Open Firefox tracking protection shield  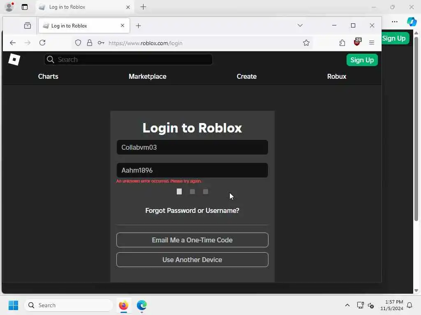78,43
